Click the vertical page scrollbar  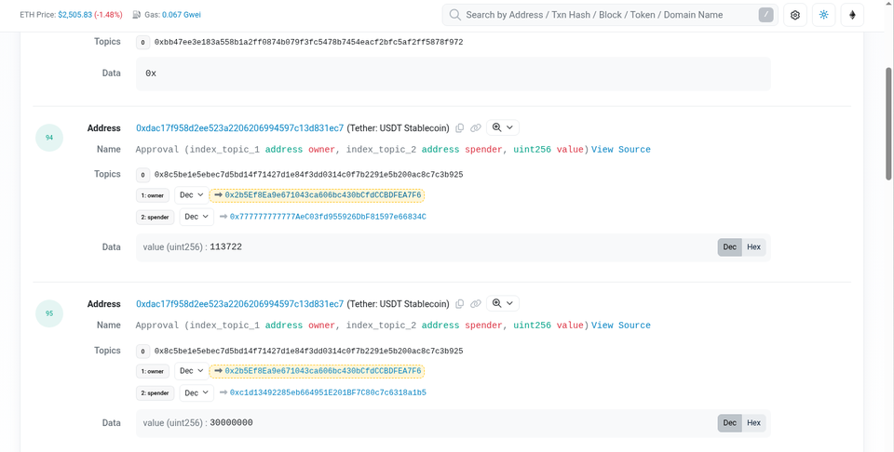(888, 124)
